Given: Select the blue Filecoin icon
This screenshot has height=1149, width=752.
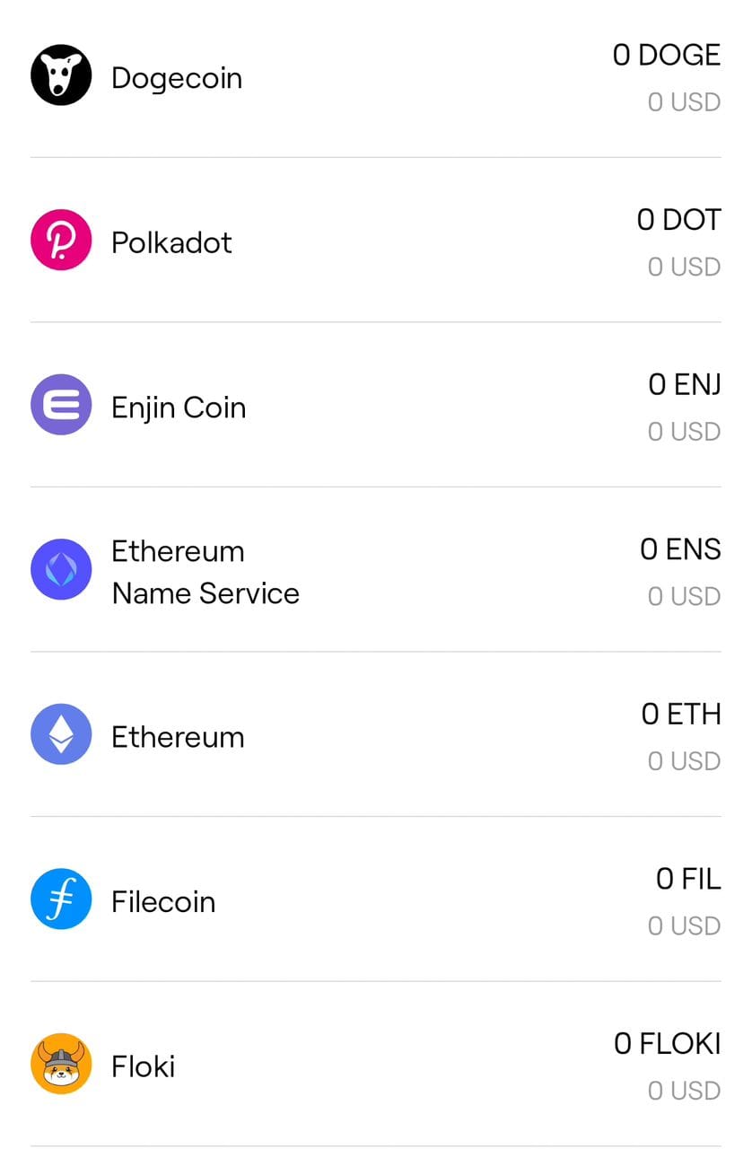Looking at the screenshot, I should 61,899.
